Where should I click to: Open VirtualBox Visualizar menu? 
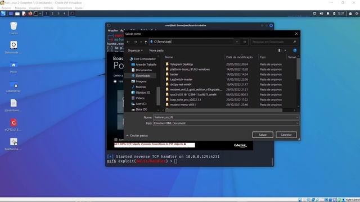35,8
